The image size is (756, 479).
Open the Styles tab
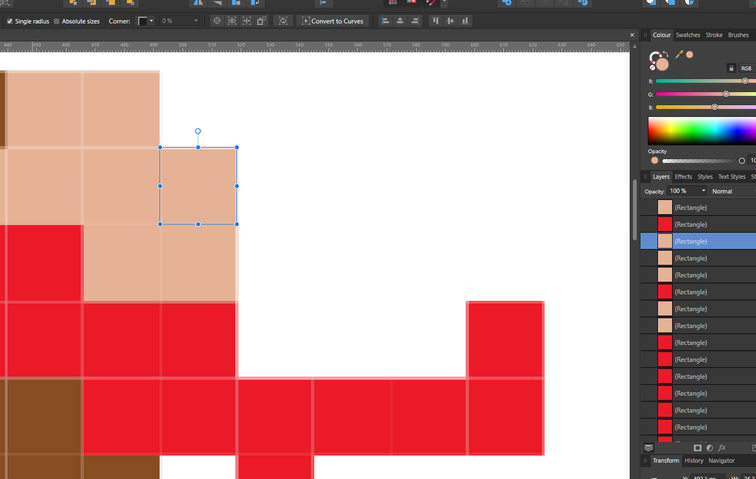[705, 177]
